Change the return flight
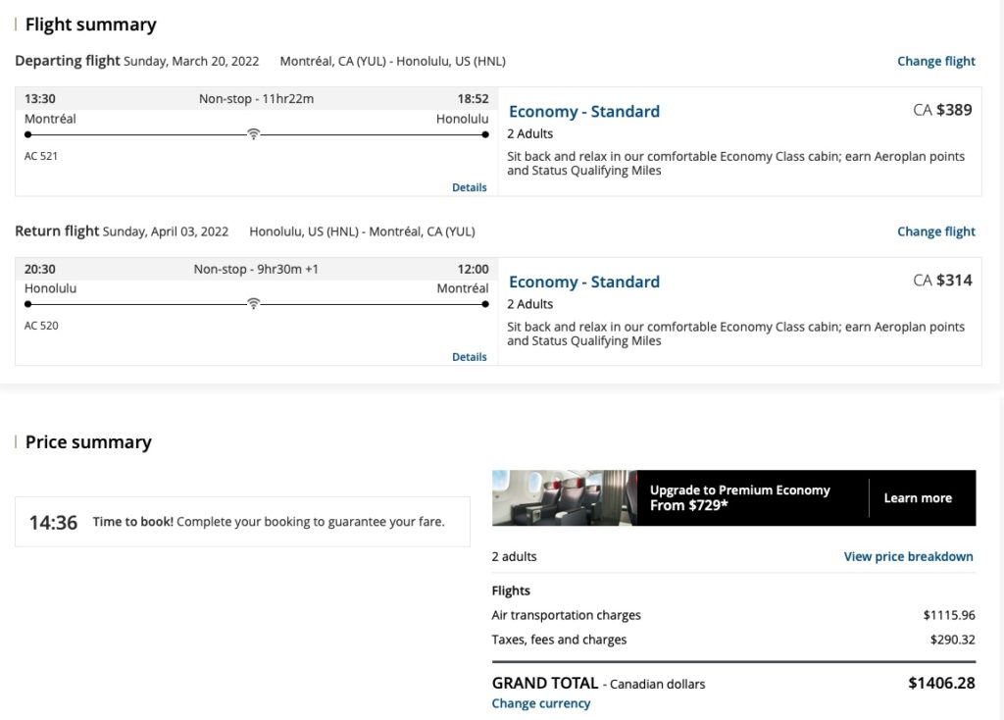 click(935, 231)
